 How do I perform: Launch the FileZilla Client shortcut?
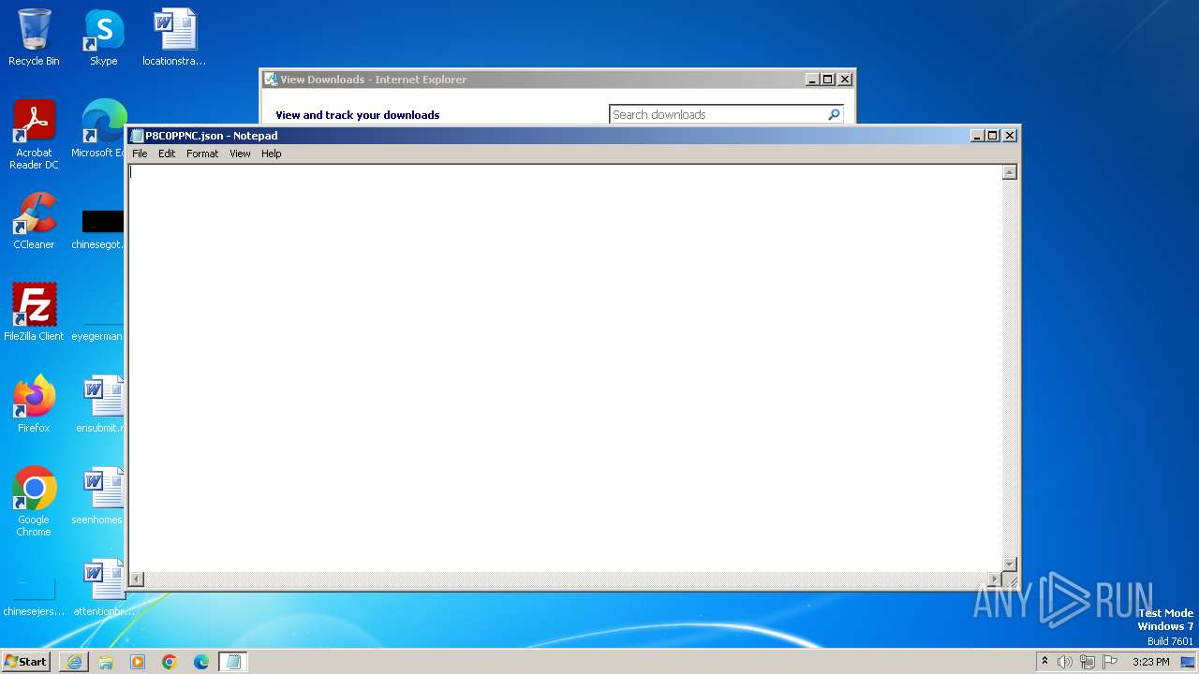click(x=34, y=313)
